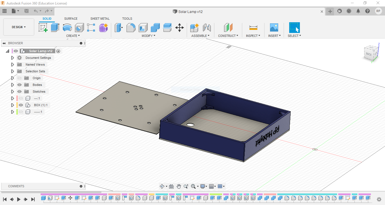Open the MODIFY dropdown menu
Screen dimensions: 385x205
pyautogui.click(x=149, y=36)
